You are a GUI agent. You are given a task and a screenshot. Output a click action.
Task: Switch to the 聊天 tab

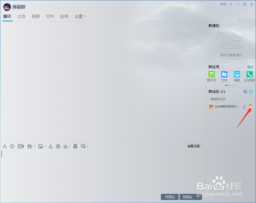point(7,16)
